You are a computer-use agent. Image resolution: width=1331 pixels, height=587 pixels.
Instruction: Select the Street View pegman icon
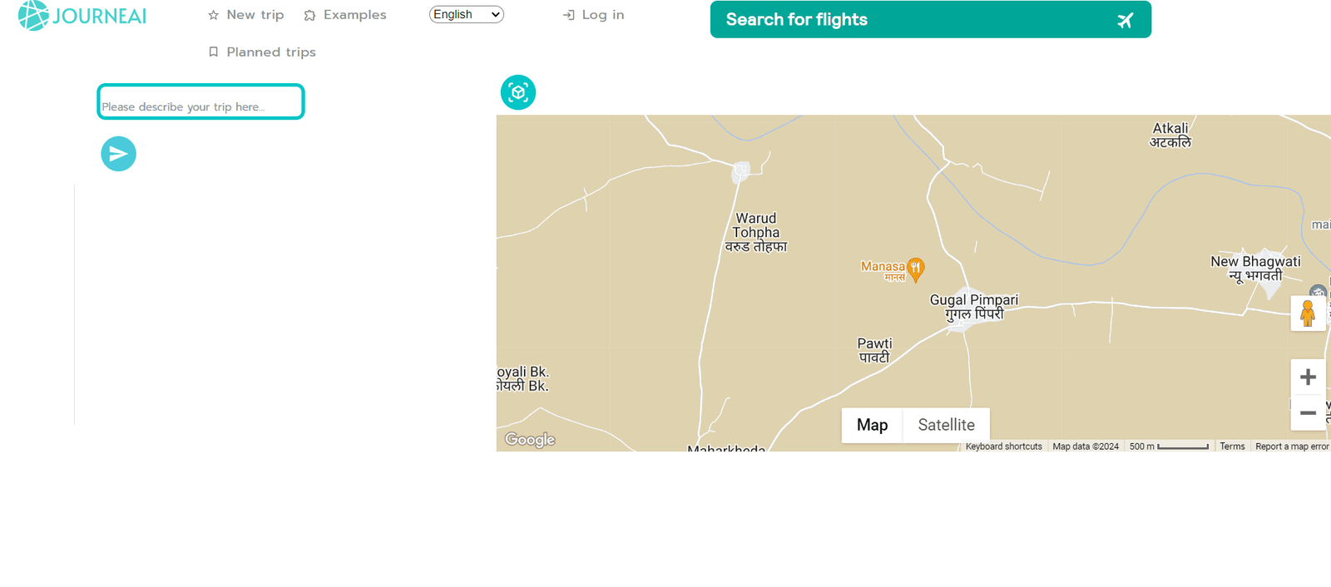click(x=1308, y=313)
